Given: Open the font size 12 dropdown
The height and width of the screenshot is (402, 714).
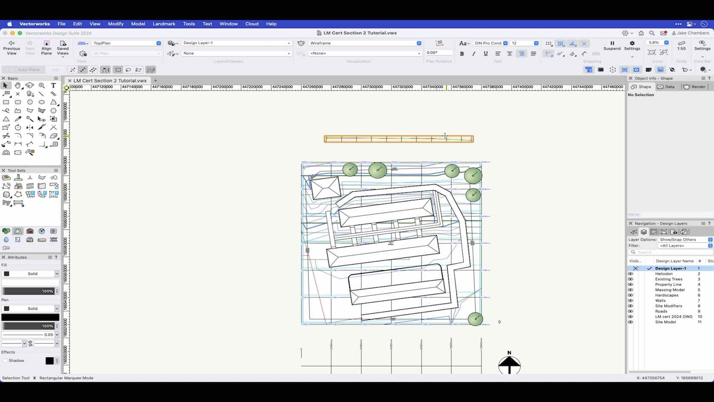Looking at the screenshot, I should pyautogui.click(x=524, y=43).
